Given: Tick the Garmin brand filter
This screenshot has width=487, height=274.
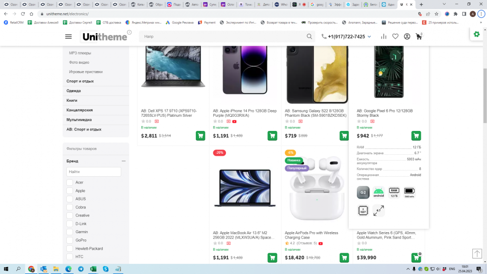Looking at the screenshot, I should [70, 232].
